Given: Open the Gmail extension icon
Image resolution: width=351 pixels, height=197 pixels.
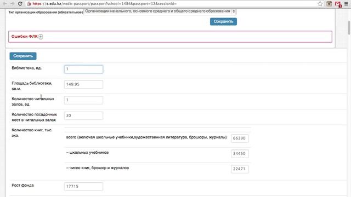Looking at the screenshot, I should 338,4.
